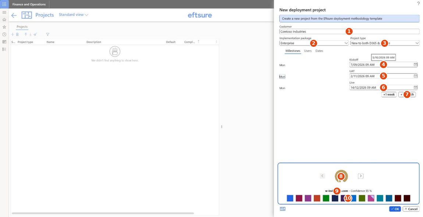This screenshot has height=217, width=423.
Task: Switch to the Milestones tab
Action: coord(293,51)
